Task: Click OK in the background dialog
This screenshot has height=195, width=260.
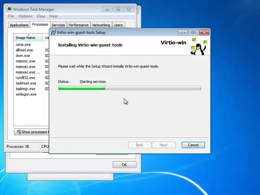Action: 124,165
